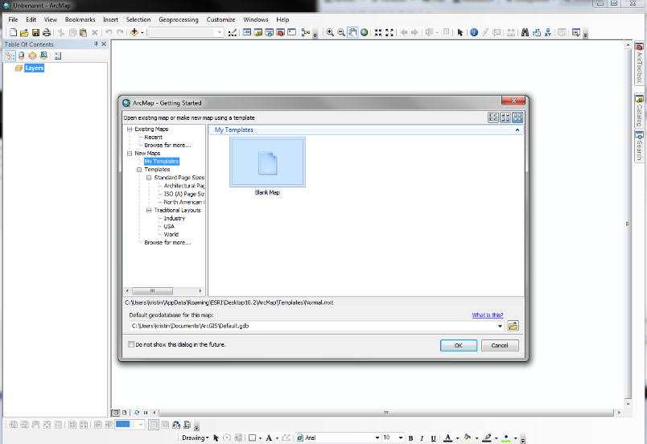Choose the Select Elements arrow tool
The width and height of the screenshot is (647, 444).
(460, 32)
